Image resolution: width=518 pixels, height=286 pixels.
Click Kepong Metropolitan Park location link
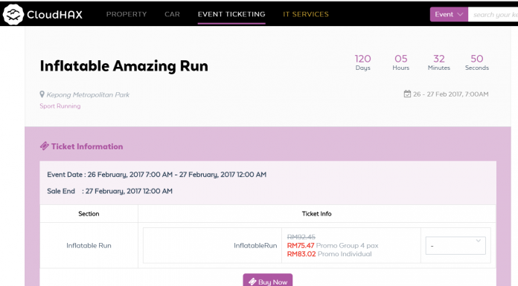(x=88, y=94)
